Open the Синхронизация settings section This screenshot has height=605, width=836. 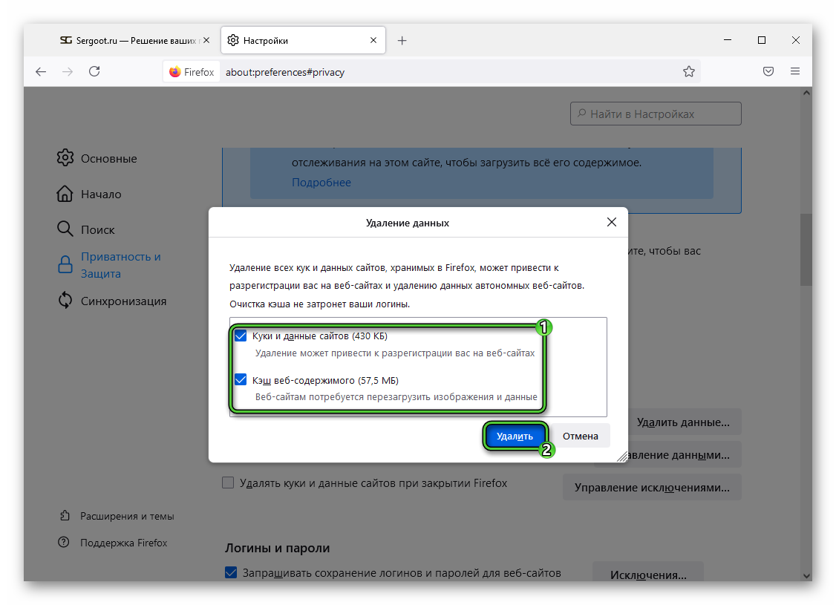(123, 301)
